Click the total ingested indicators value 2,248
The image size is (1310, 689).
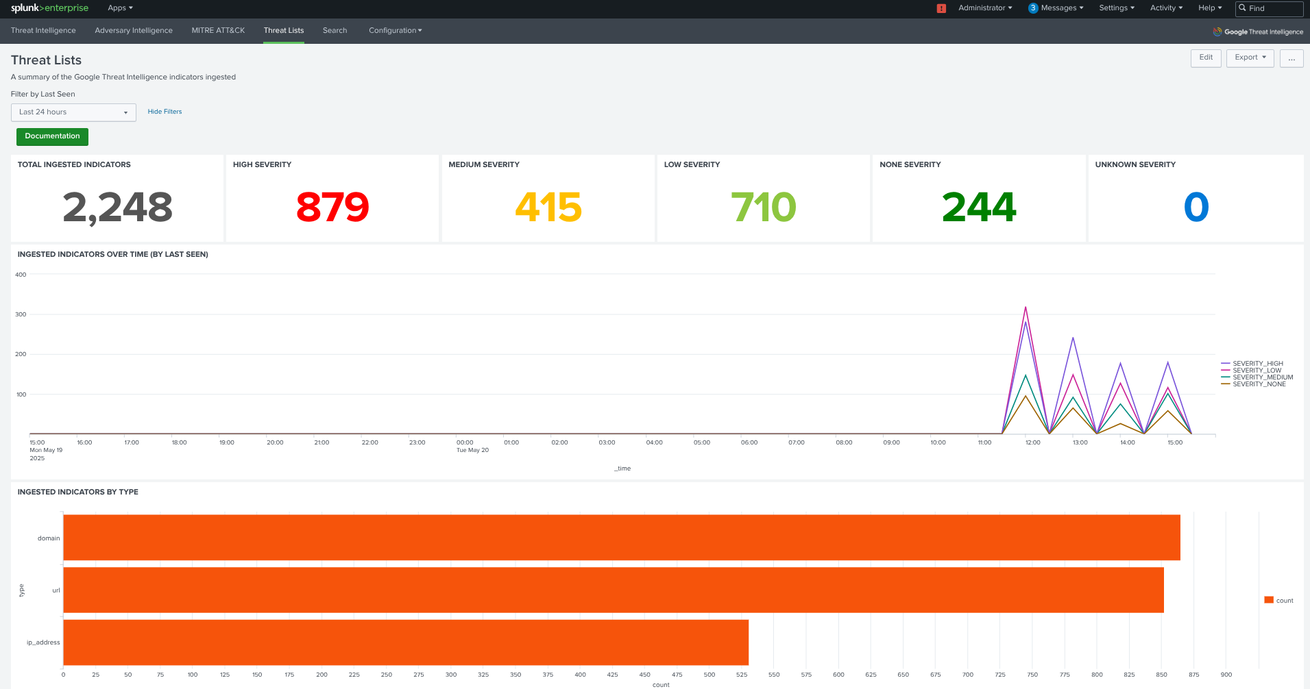point(117,208)
